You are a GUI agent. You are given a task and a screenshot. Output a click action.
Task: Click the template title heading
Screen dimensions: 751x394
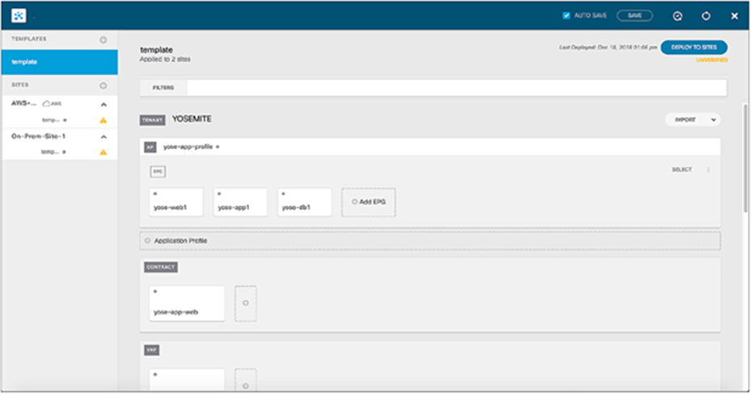(x=156, y=50)
